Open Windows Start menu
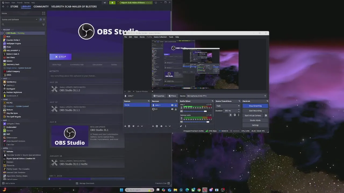Screen dimensions: 344x193 (x=121, y=190)
